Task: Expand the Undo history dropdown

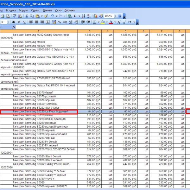Action: point(56,16)
